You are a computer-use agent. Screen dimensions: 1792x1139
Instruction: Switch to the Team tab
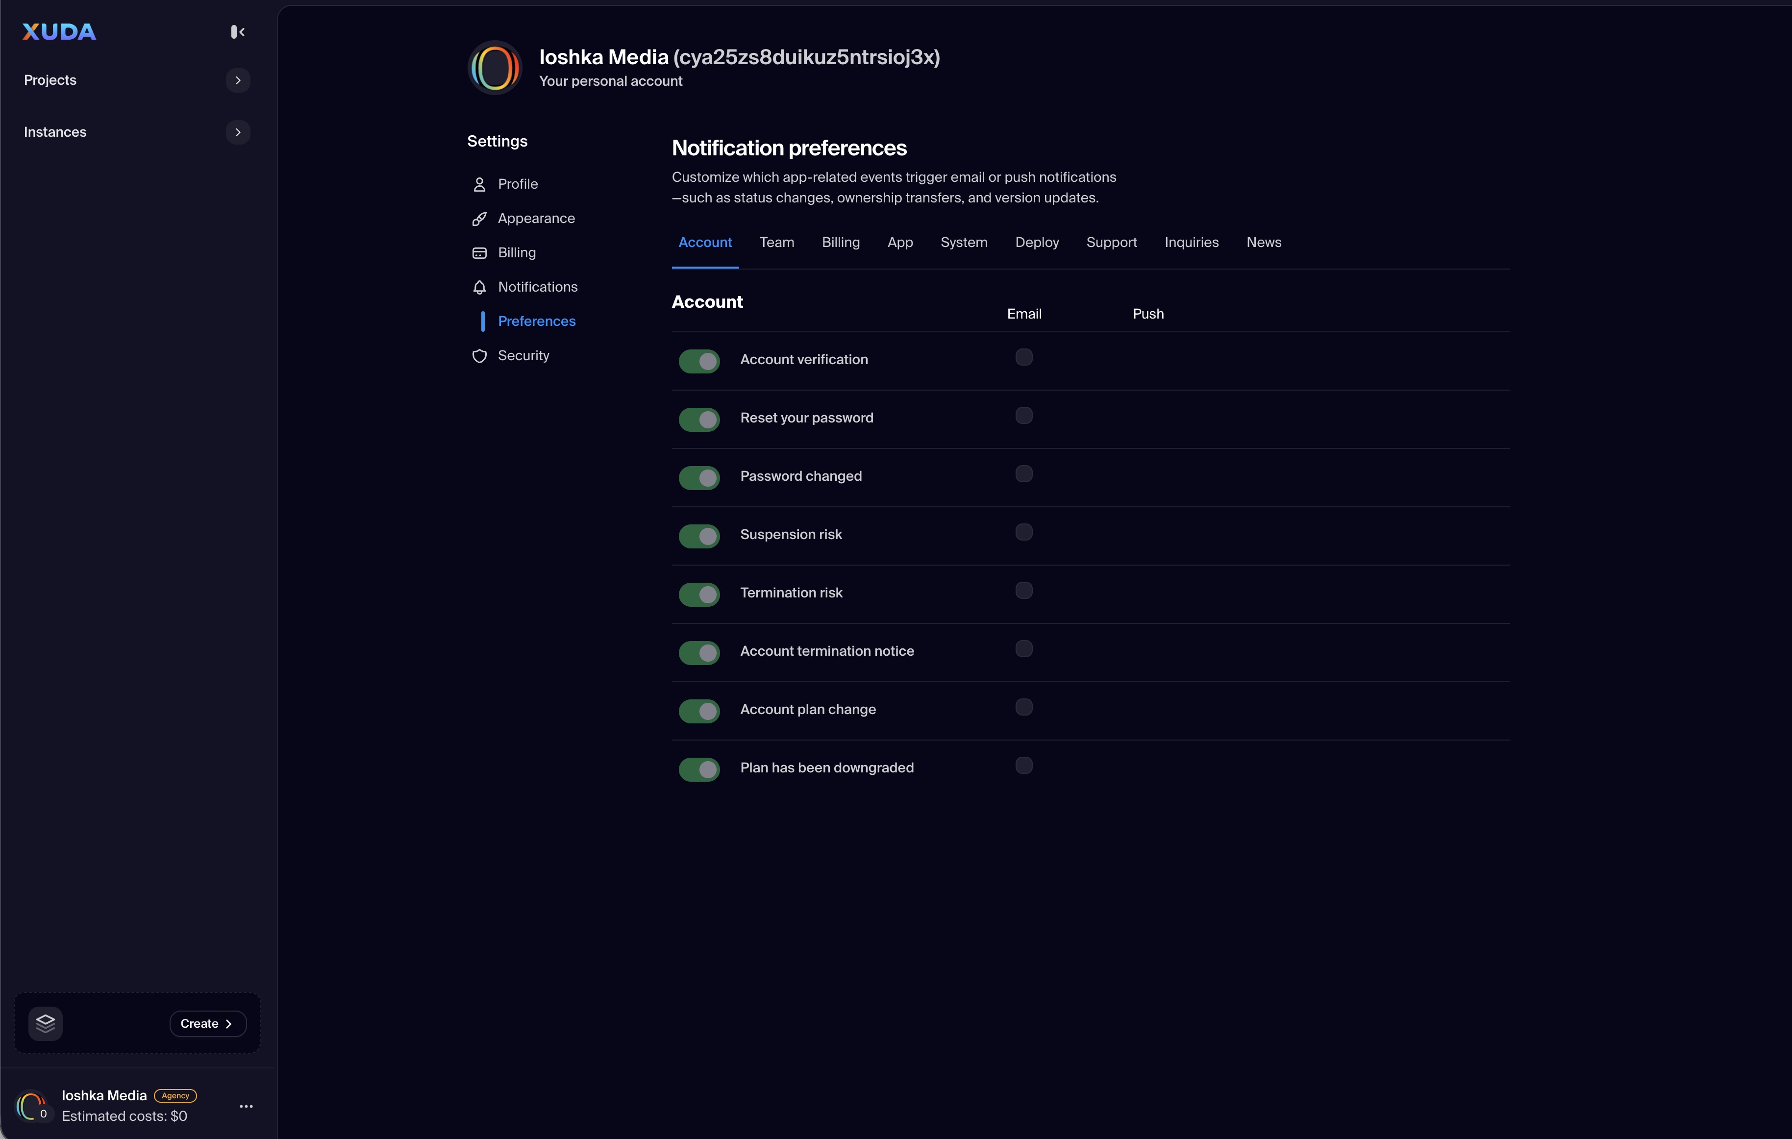tap(776, 243)
